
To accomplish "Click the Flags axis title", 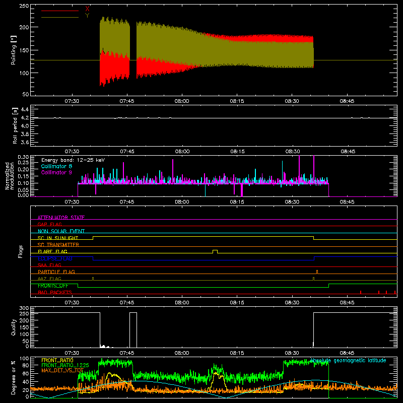I will click(21, 251).
